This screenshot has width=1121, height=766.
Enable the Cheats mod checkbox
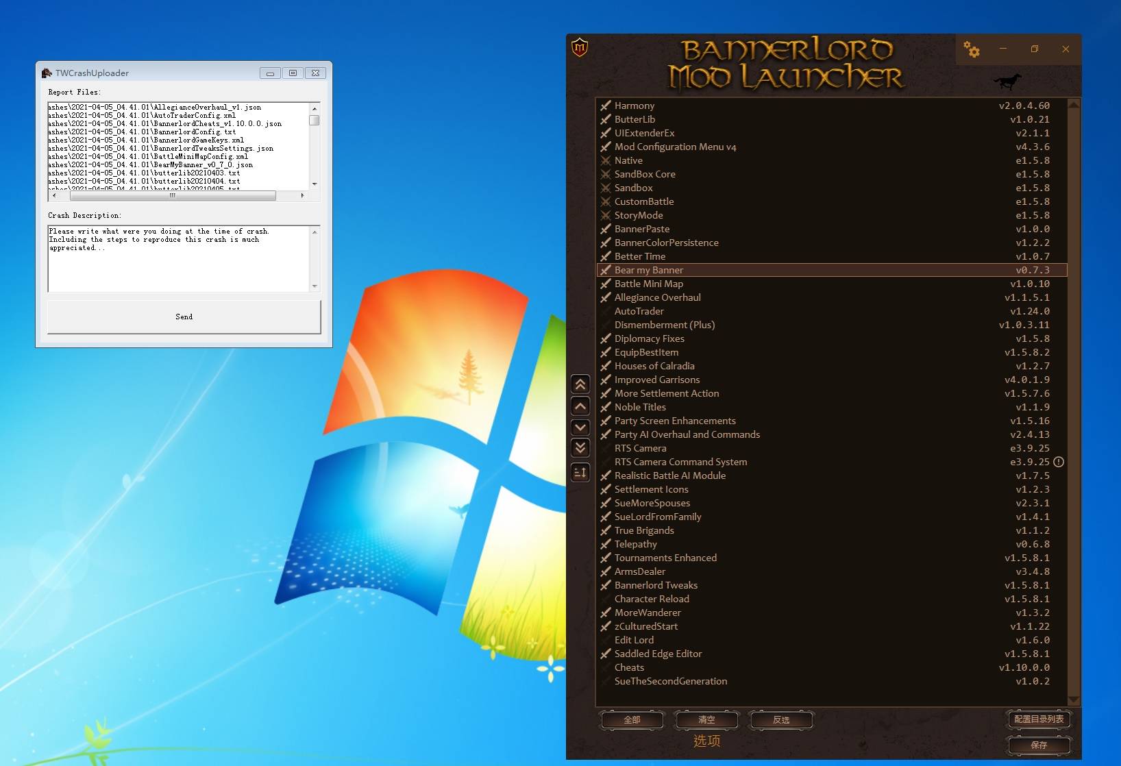606,667
